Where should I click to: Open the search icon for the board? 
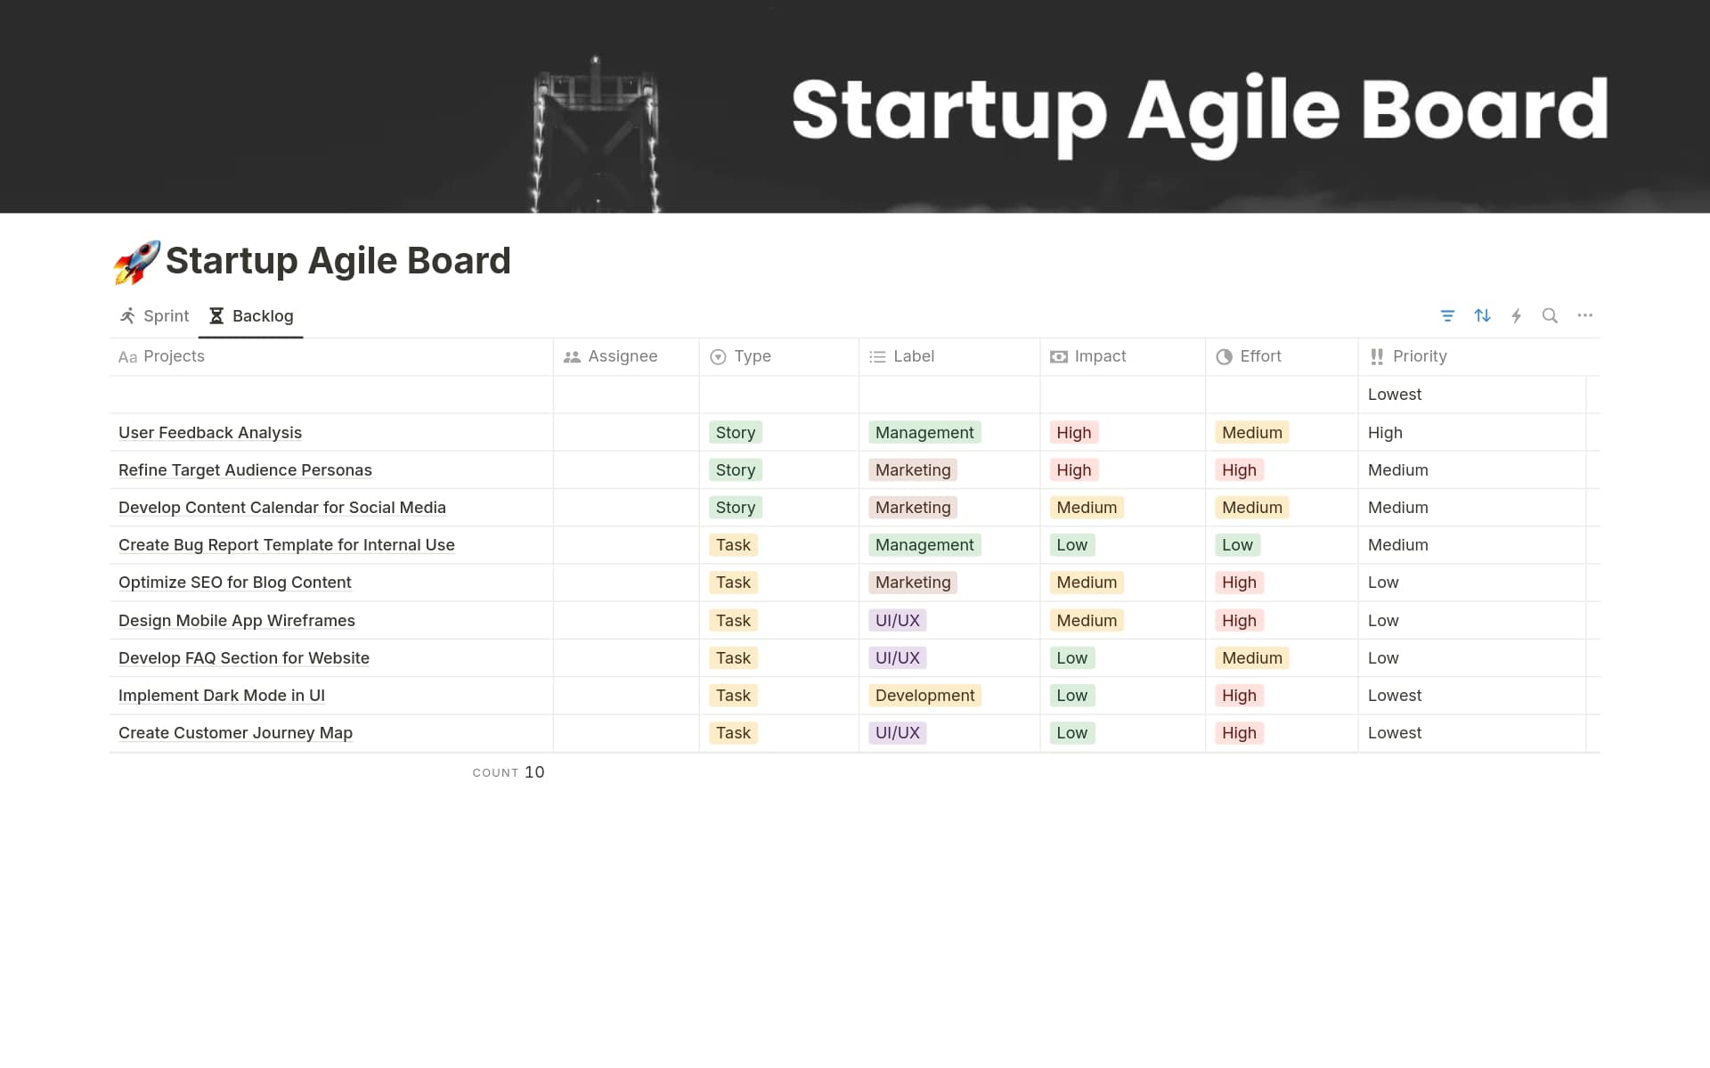click(1551, 315)
